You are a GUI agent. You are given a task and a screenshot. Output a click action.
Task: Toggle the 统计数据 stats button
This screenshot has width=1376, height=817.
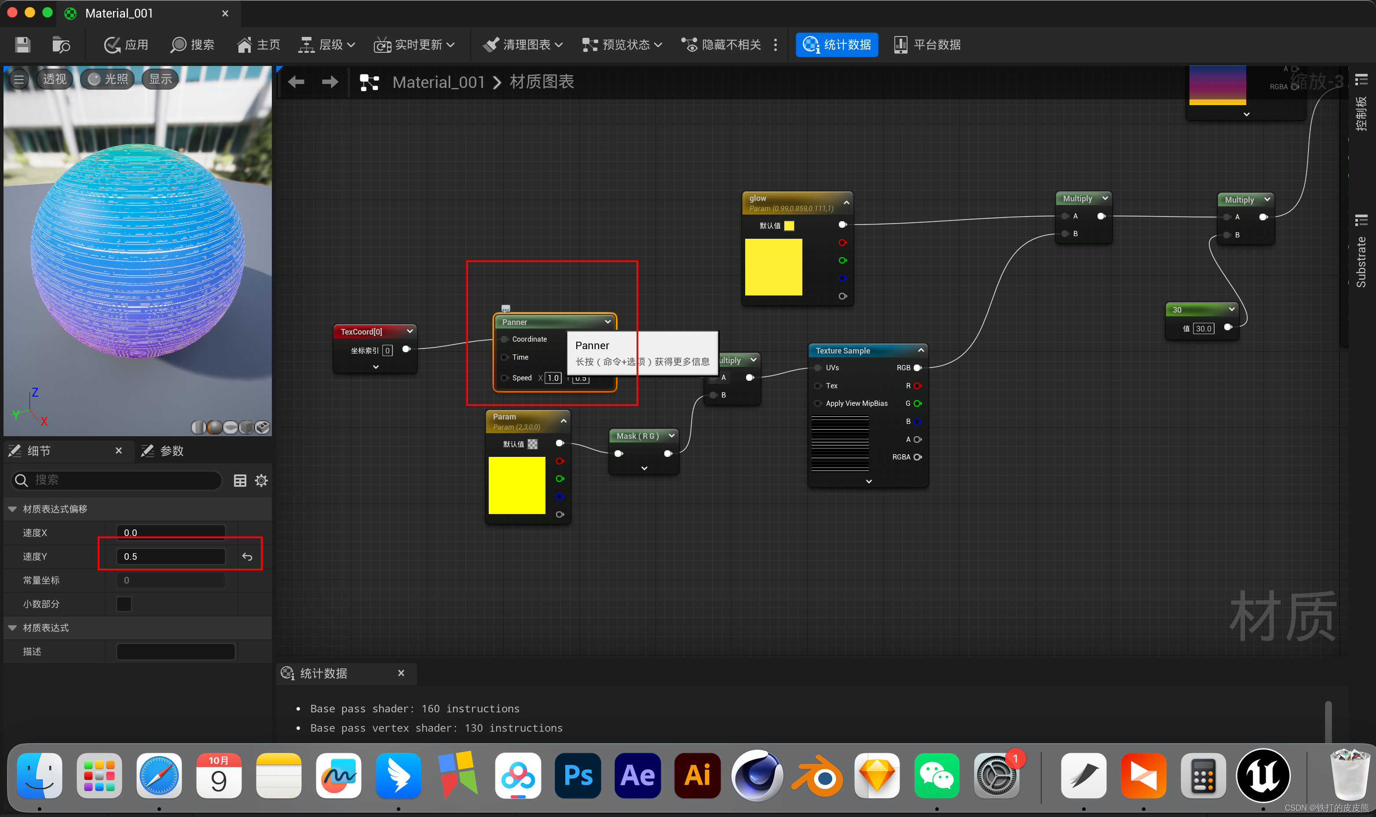[x=836, y=44]
